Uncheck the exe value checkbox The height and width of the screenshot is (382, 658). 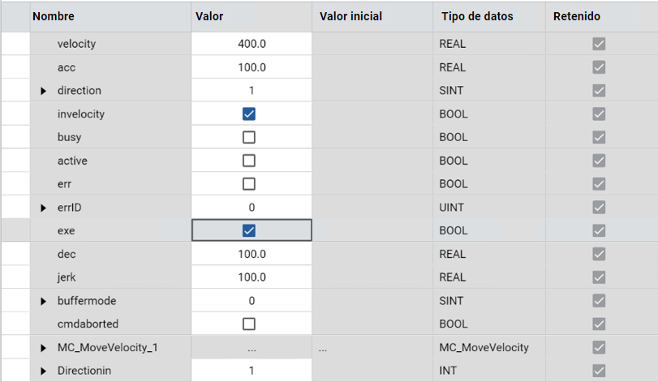[249, 230]
